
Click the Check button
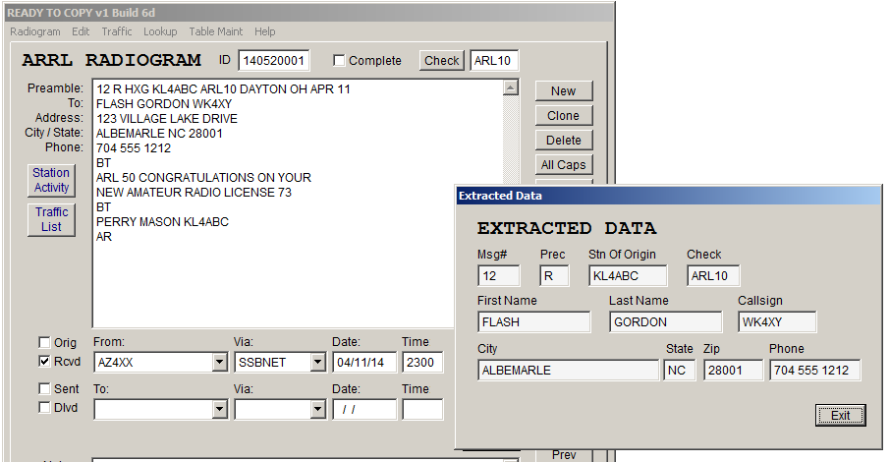[442, 61]
